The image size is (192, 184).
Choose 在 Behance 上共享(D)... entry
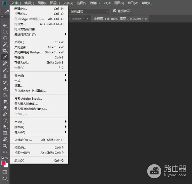click(x=39, y=91)
